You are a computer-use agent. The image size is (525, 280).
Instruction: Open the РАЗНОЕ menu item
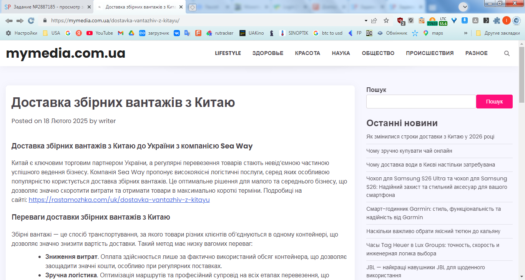477,53
